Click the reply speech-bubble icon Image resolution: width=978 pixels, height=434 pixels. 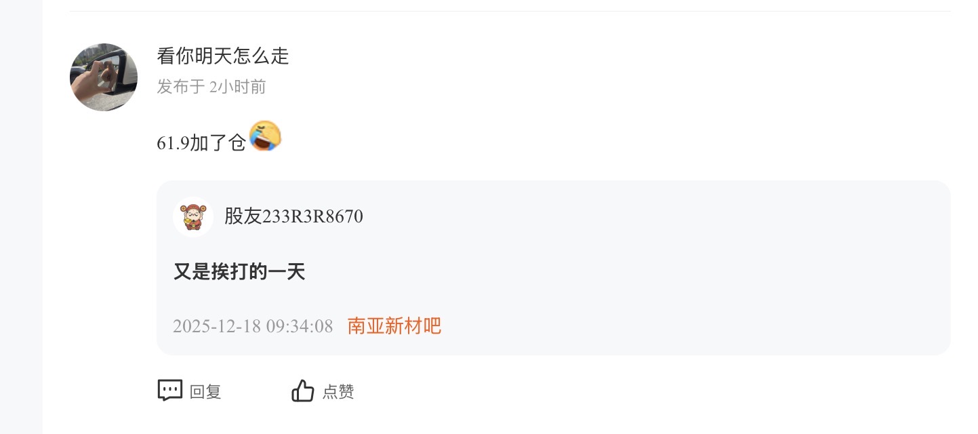coord(170,391)
